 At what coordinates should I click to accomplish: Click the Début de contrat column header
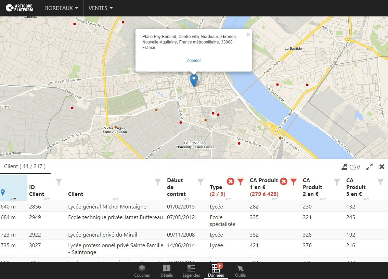click(x=176, y=187)
